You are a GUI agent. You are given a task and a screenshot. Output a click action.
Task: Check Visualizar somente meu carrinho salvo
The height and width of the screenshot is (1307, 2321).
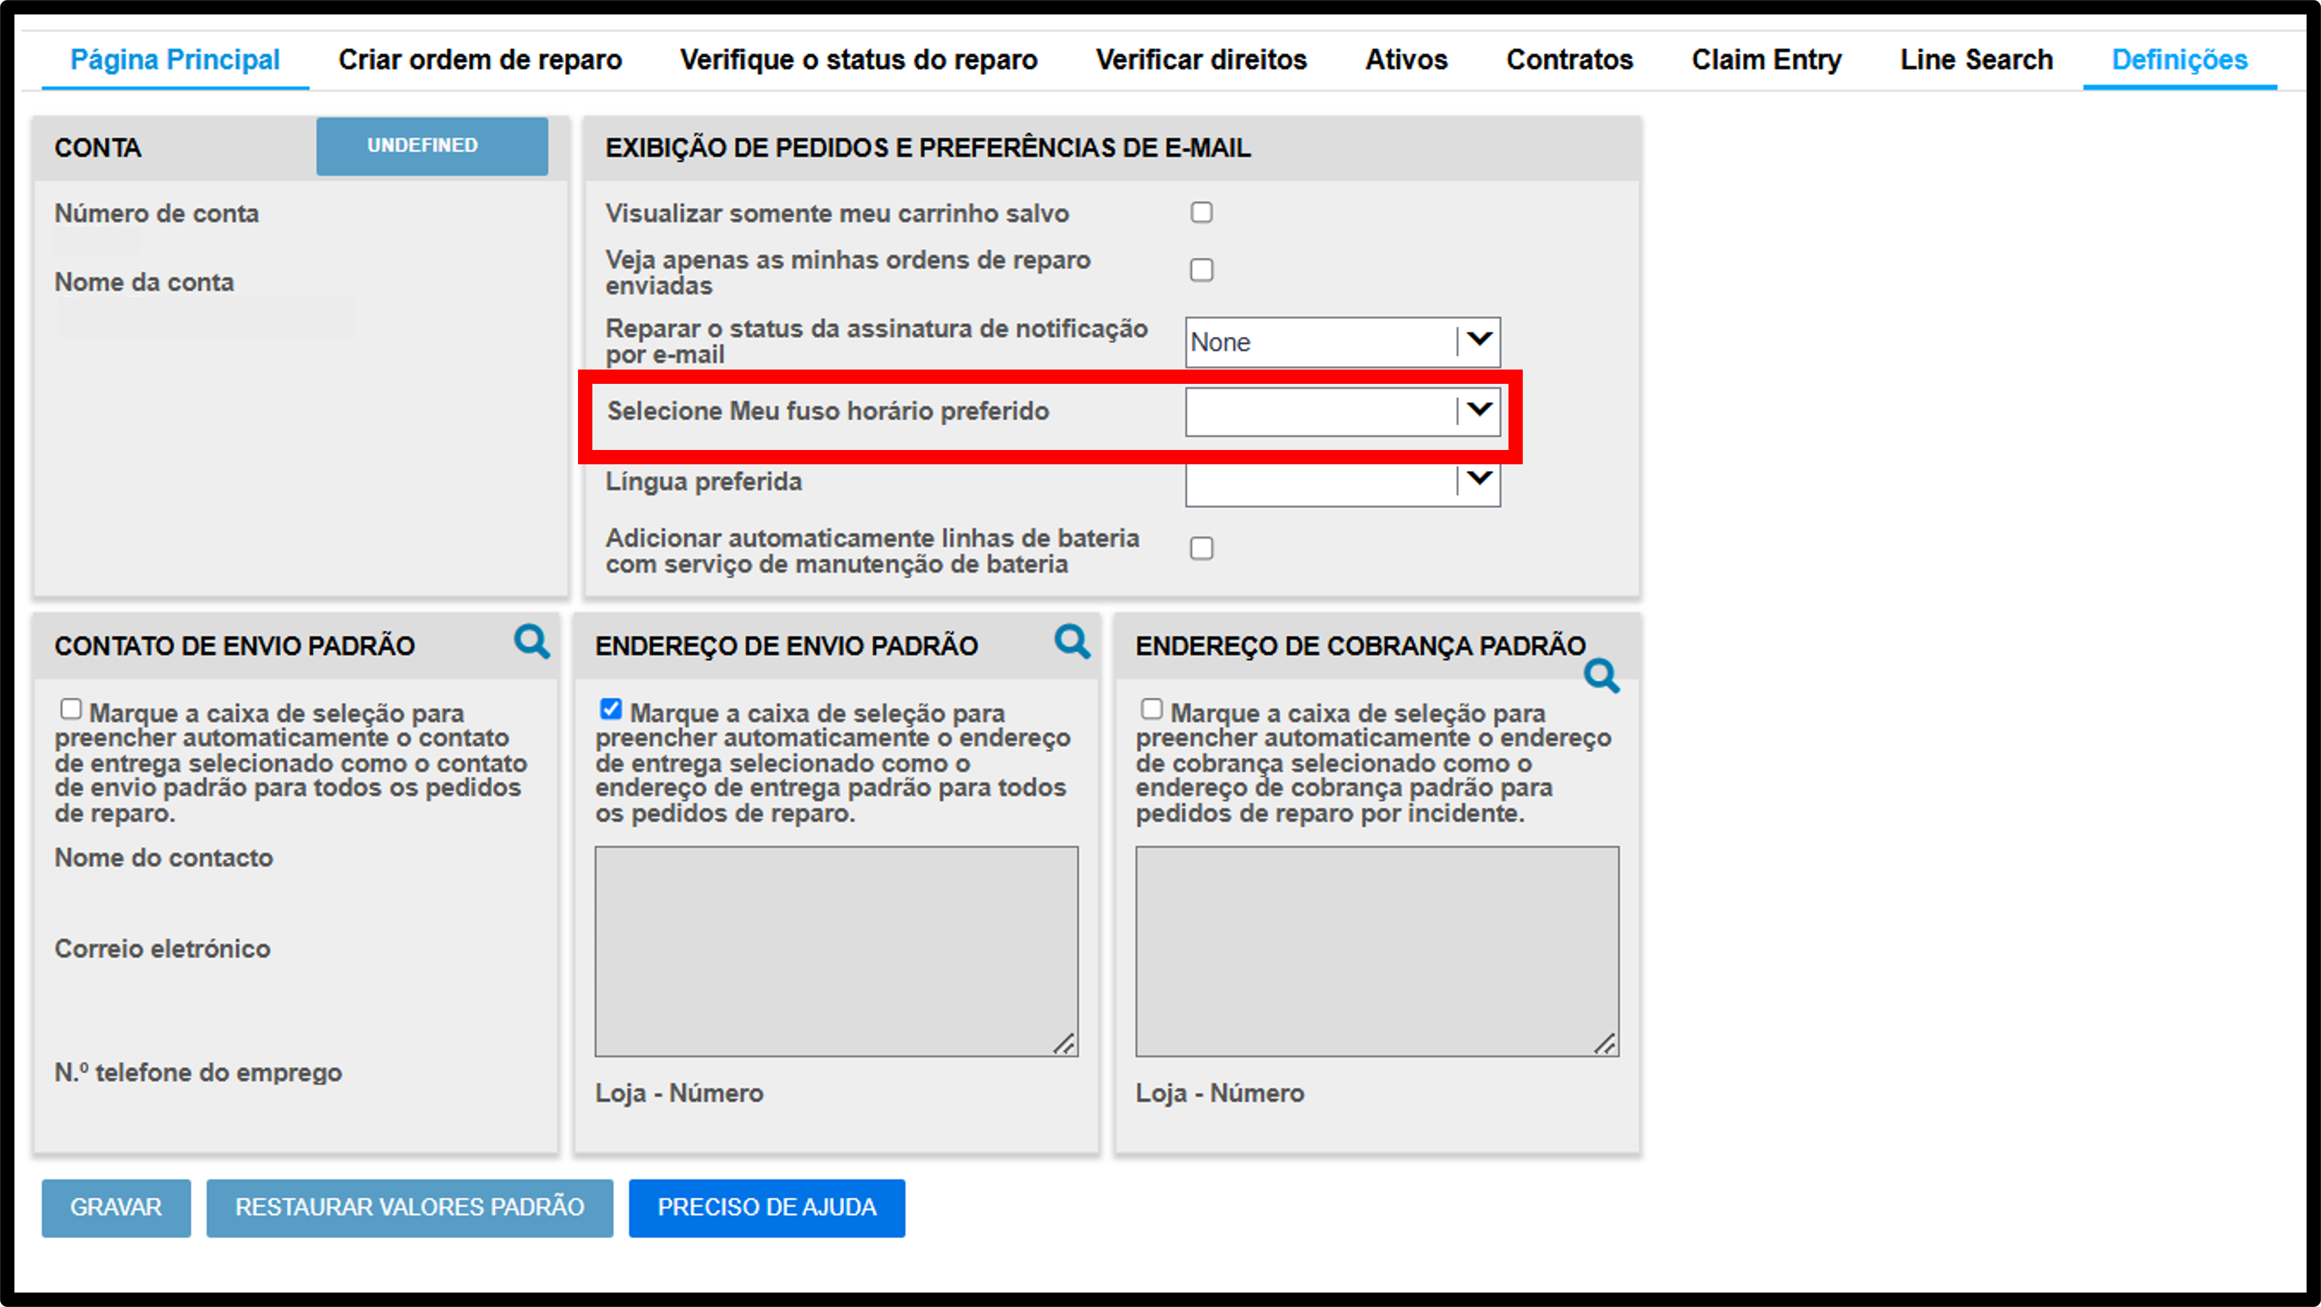[1201, 212]
